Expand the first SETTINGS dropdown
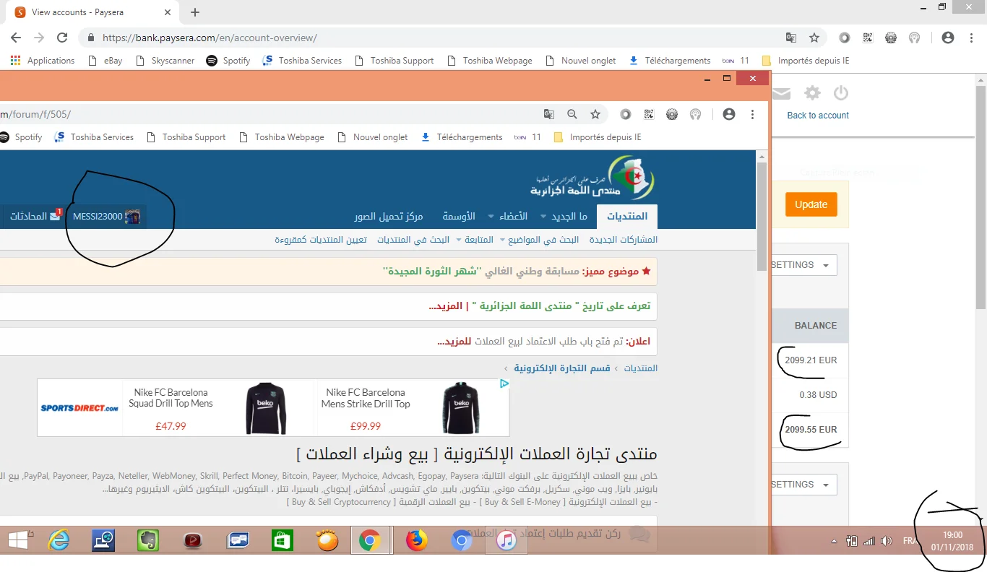Image resolution: width=987 pixels, height=572 pixels. pos(802,265)
